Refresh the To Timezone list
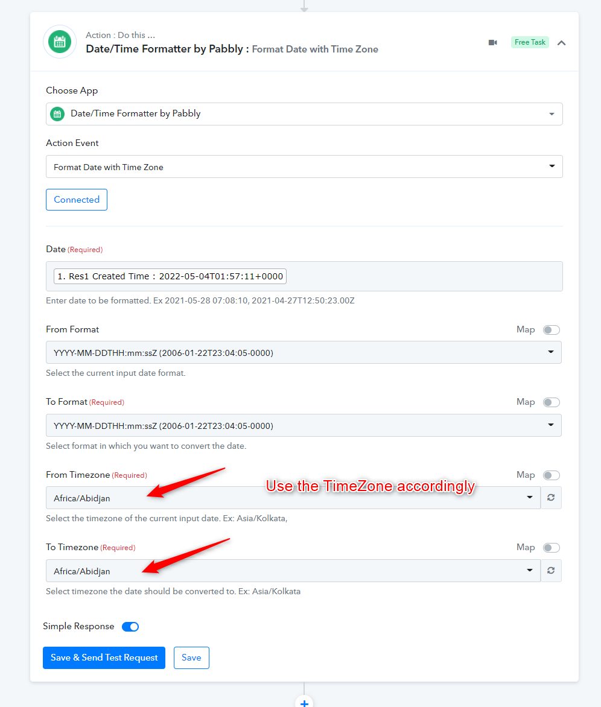 (x=551, y=571)
